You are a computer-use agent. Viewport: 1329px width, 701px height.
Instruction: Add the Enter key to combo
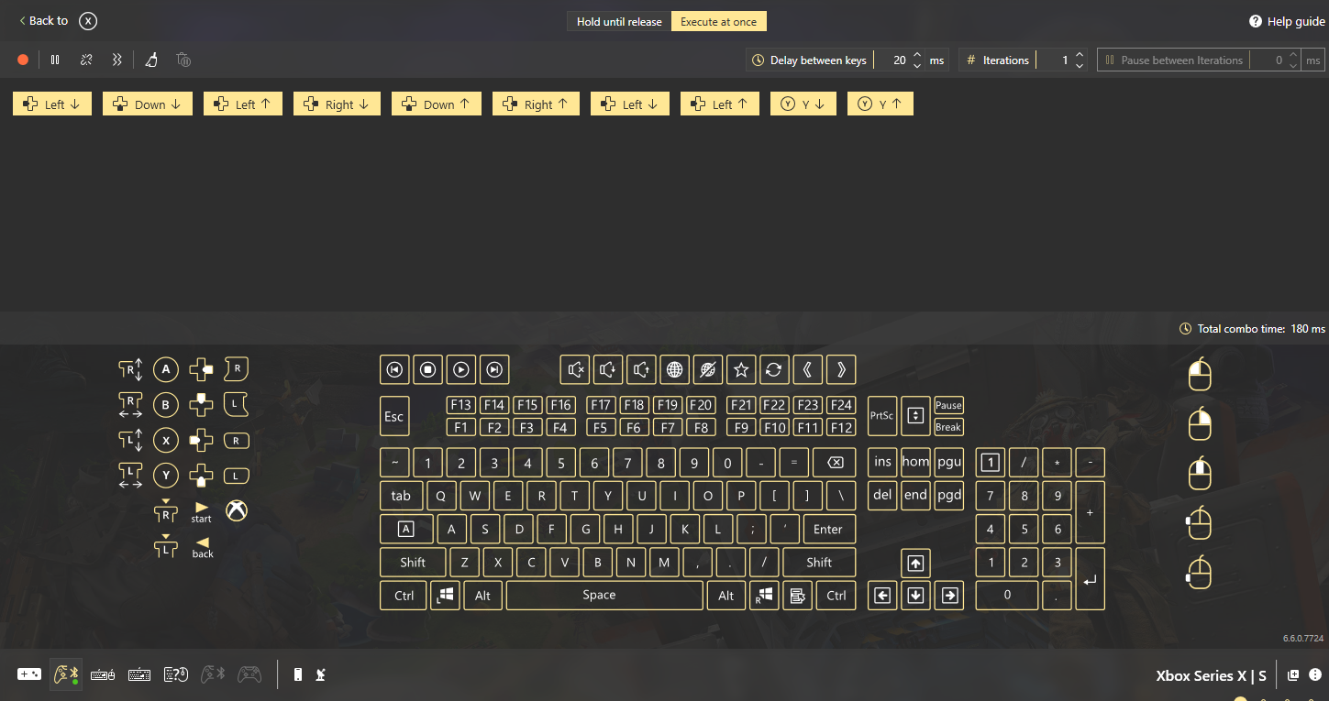[829, 529]
